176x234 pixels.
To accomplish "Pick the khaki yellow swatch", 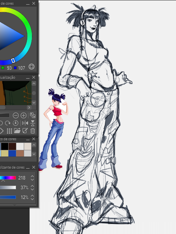I will pyautogui.click(x=5, y=153).
